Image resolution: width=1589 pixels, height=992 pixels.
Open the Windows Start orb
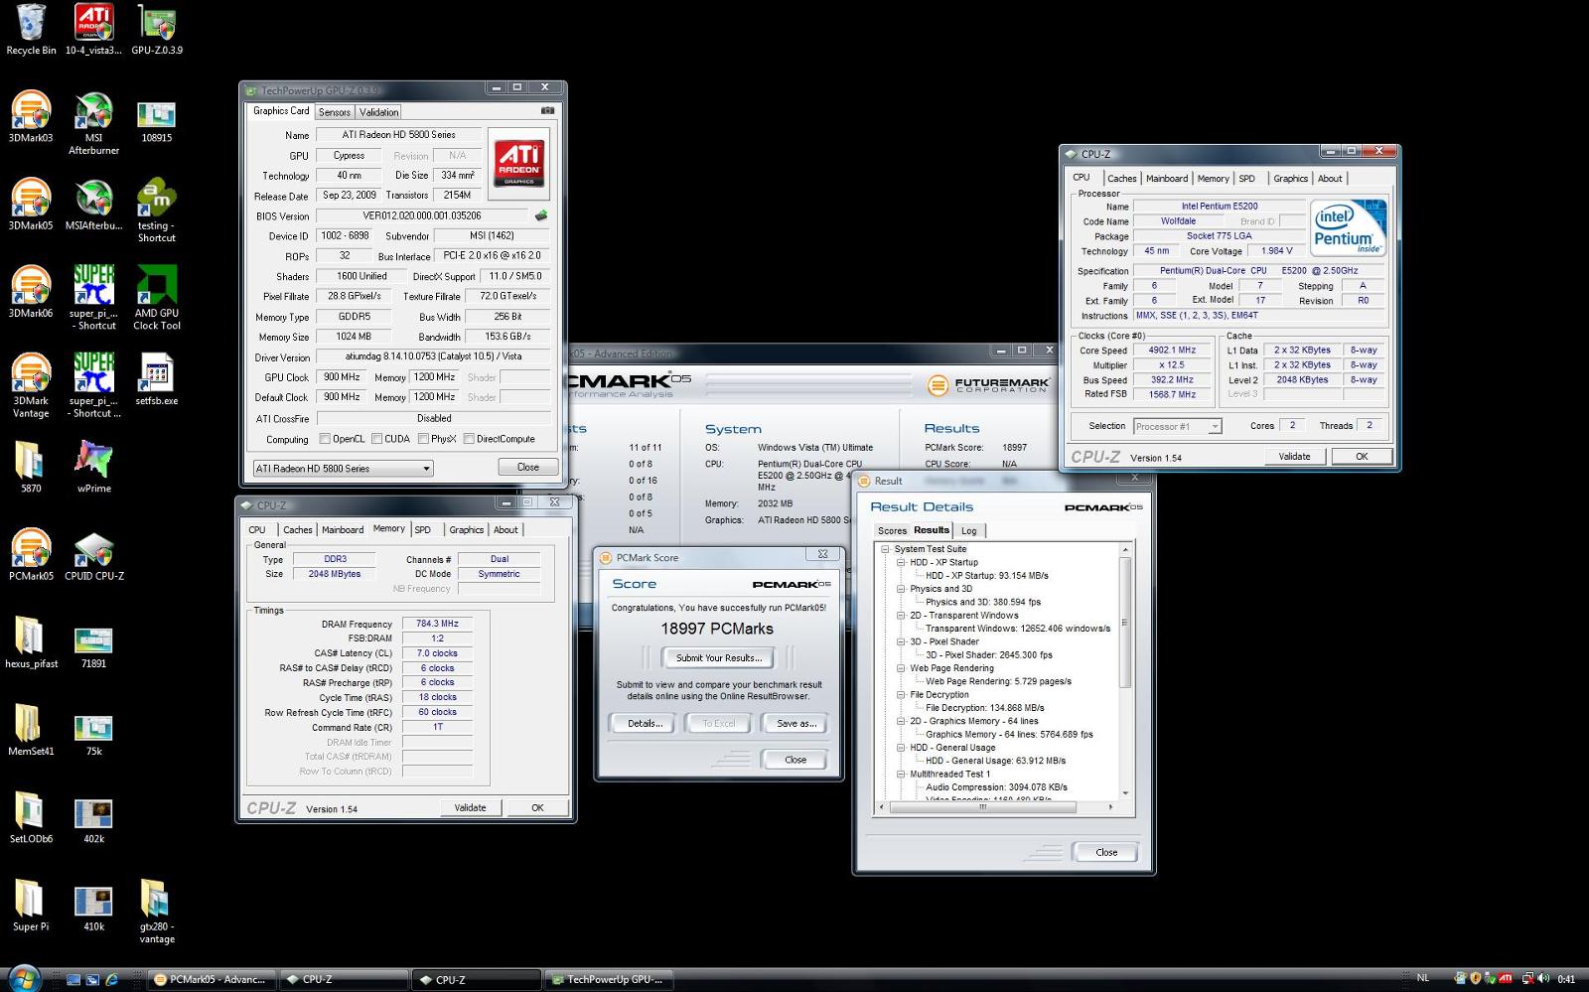[22, 978]
